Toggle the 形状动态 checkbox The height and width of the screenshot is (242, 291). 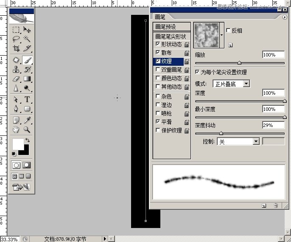click(x=158, y=44)
